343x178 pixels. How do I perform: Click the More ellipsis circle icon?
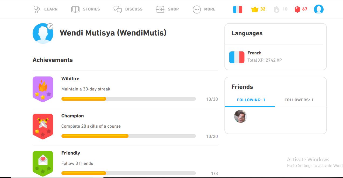click(197, 10)
